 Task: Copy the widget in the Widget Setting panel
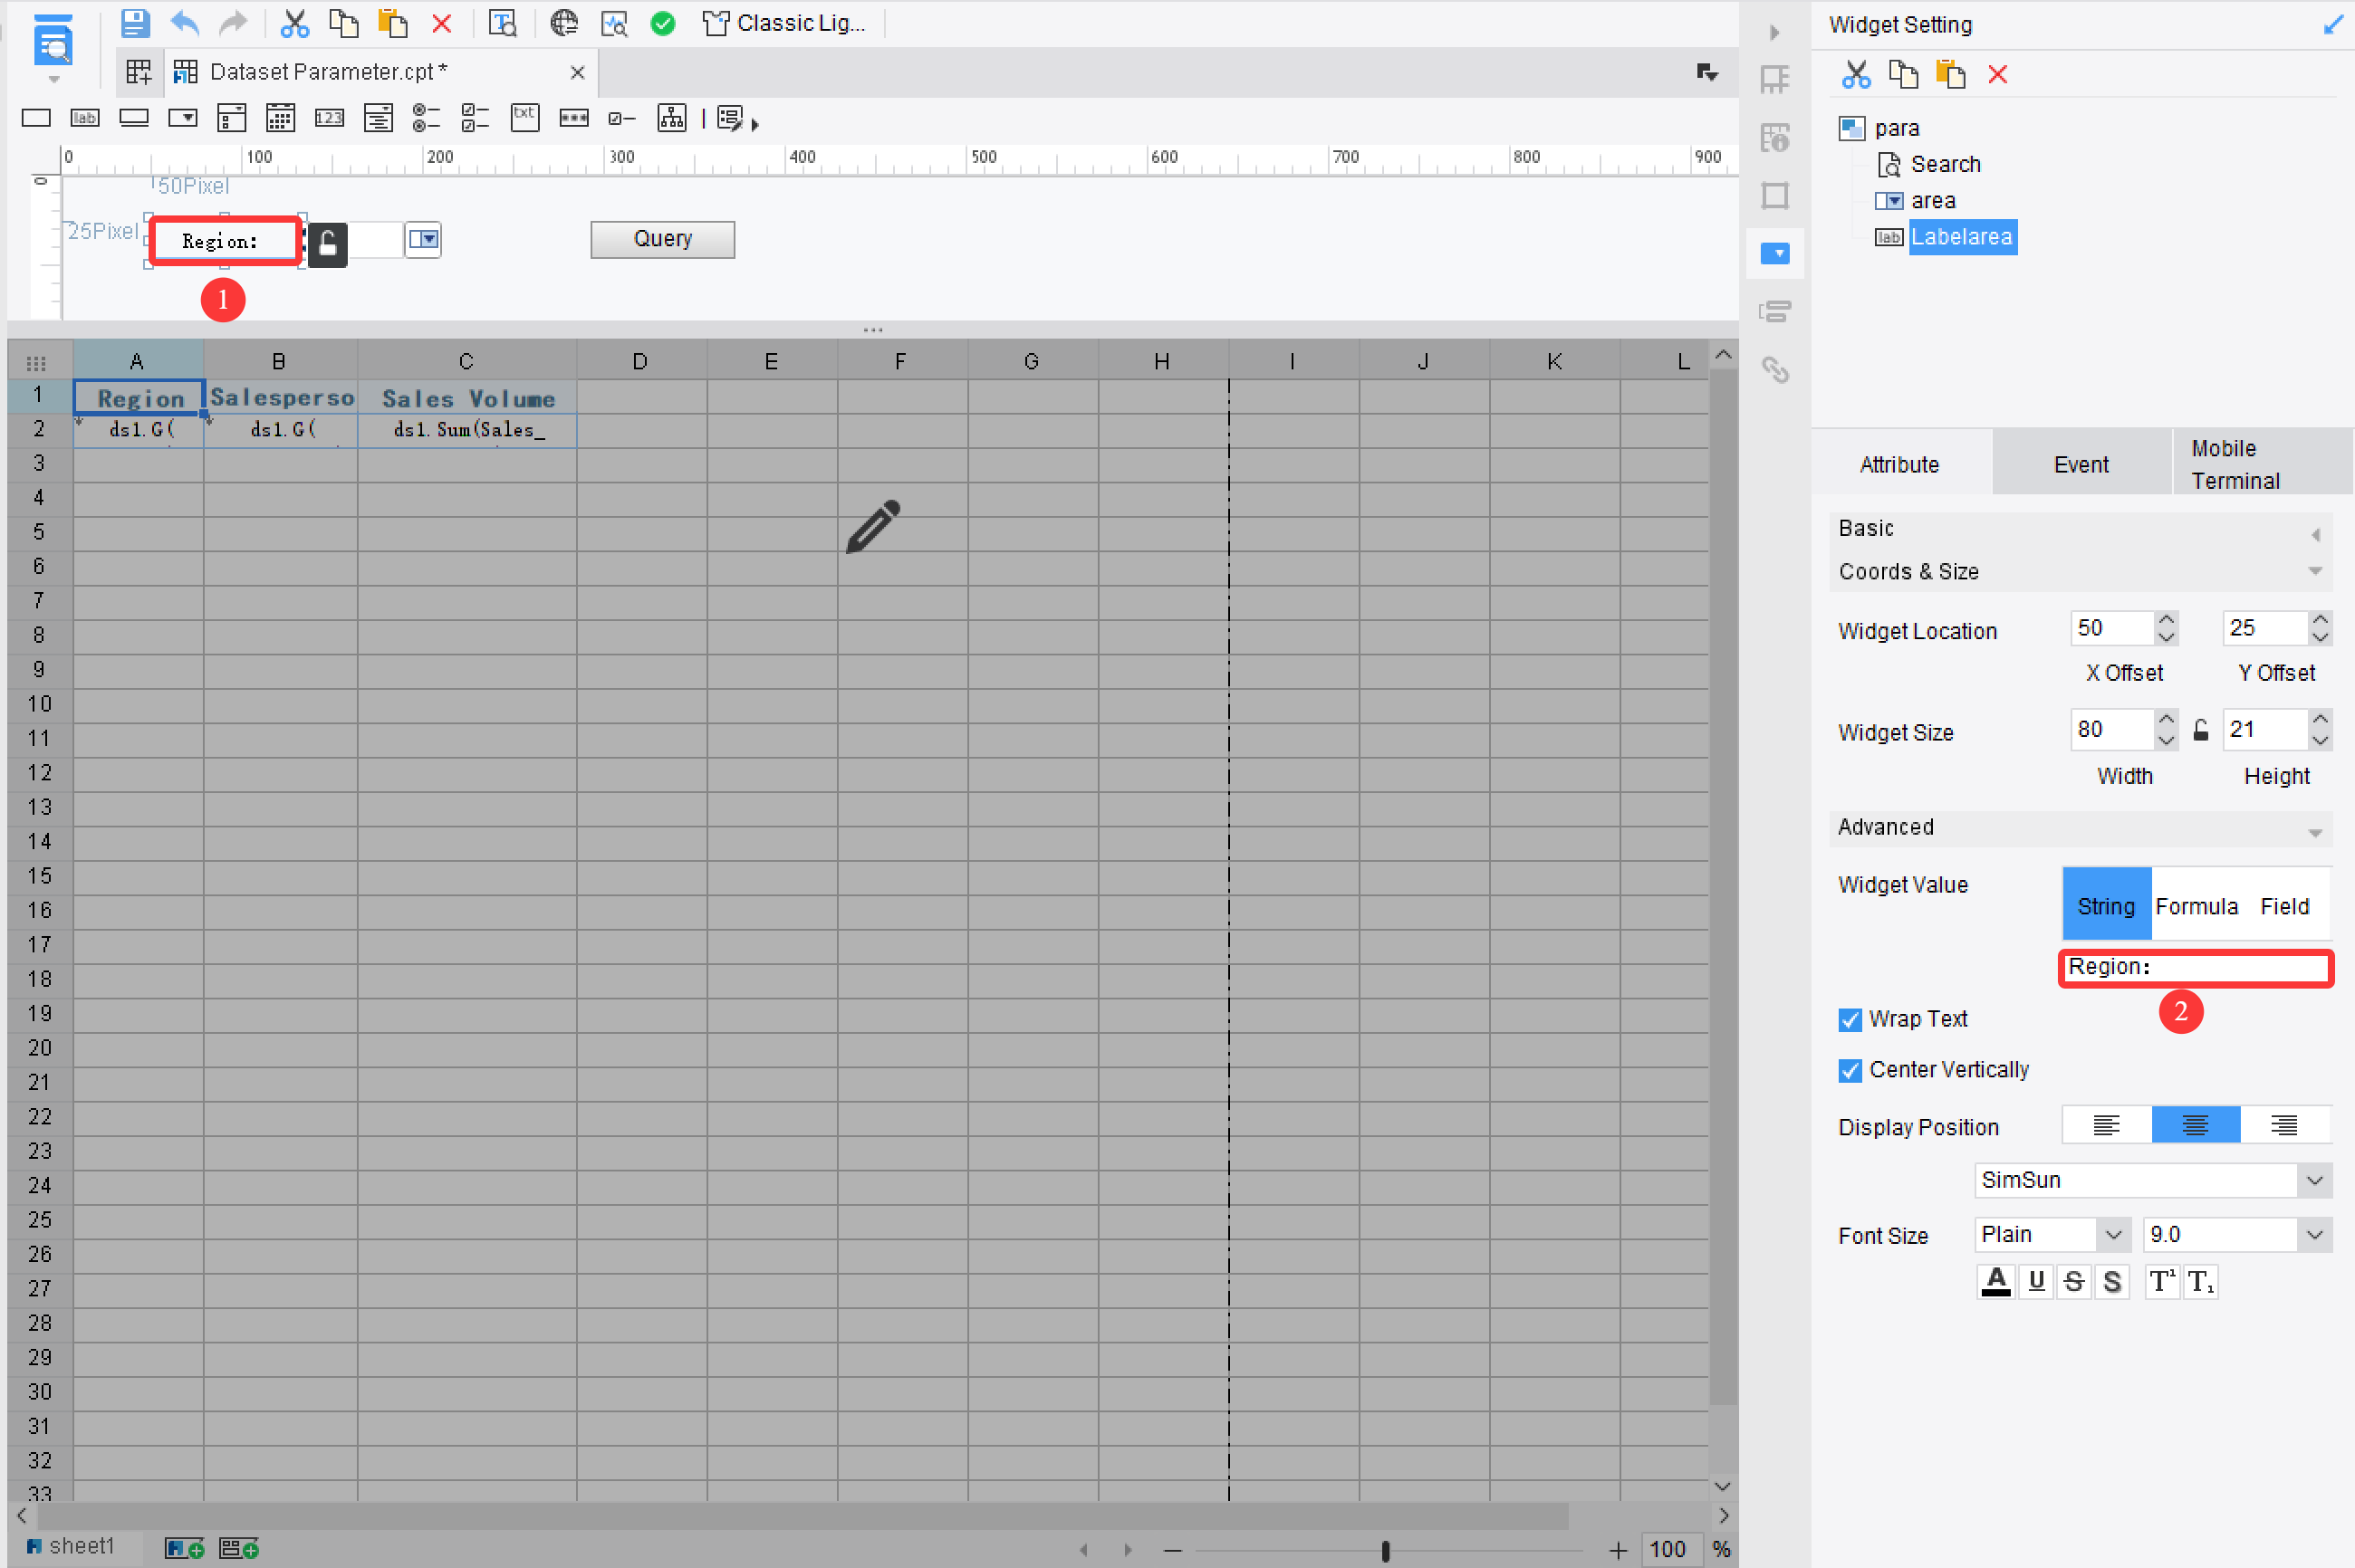(x=1902, y=74)
